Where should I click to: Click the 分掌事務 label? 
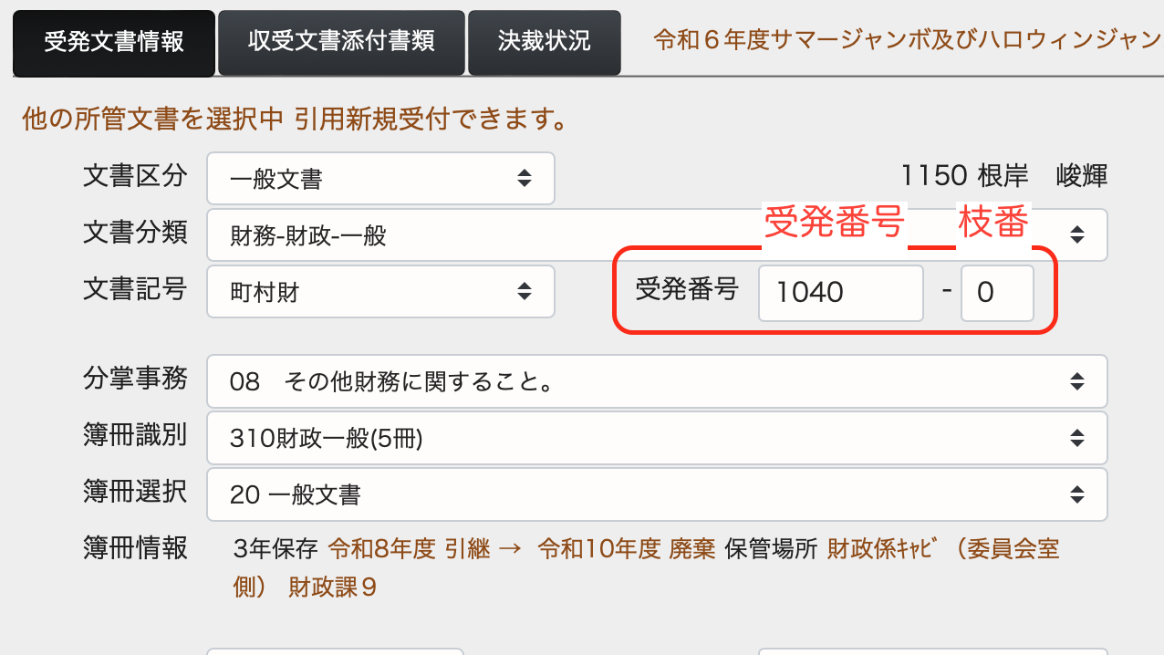[x=135, y=379]
